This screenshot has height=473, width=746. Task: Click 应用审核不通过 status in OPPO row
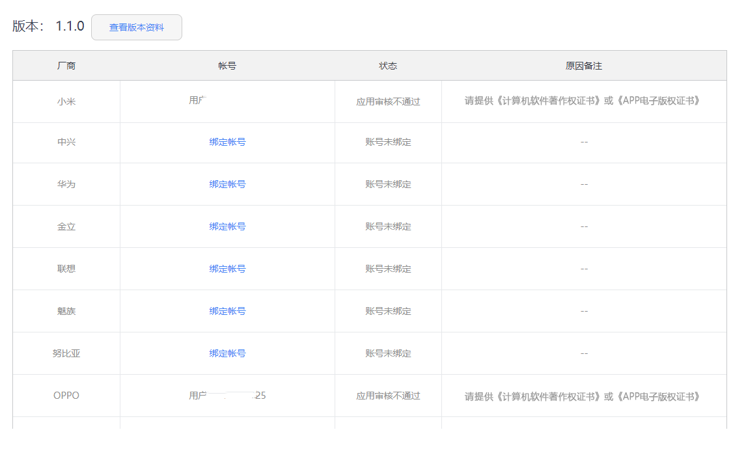(x=388, y=396)
